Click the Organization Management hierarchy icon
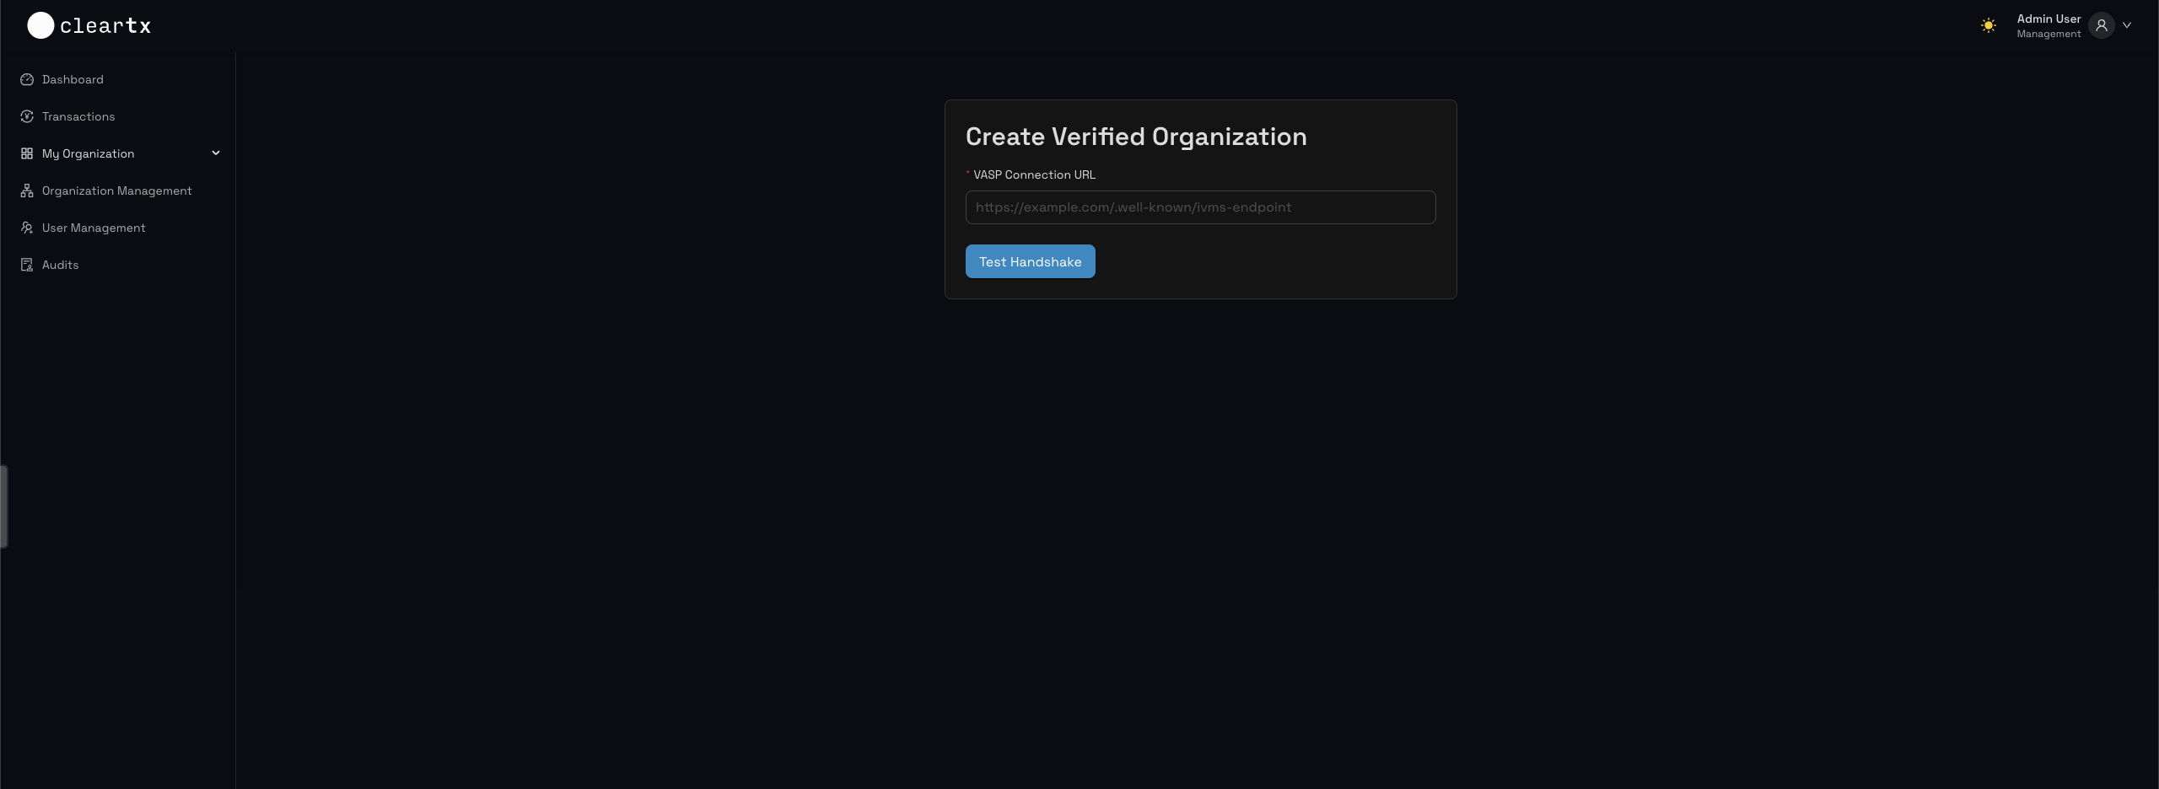This screenshot has height=789, width=2159. click(27, 191)
